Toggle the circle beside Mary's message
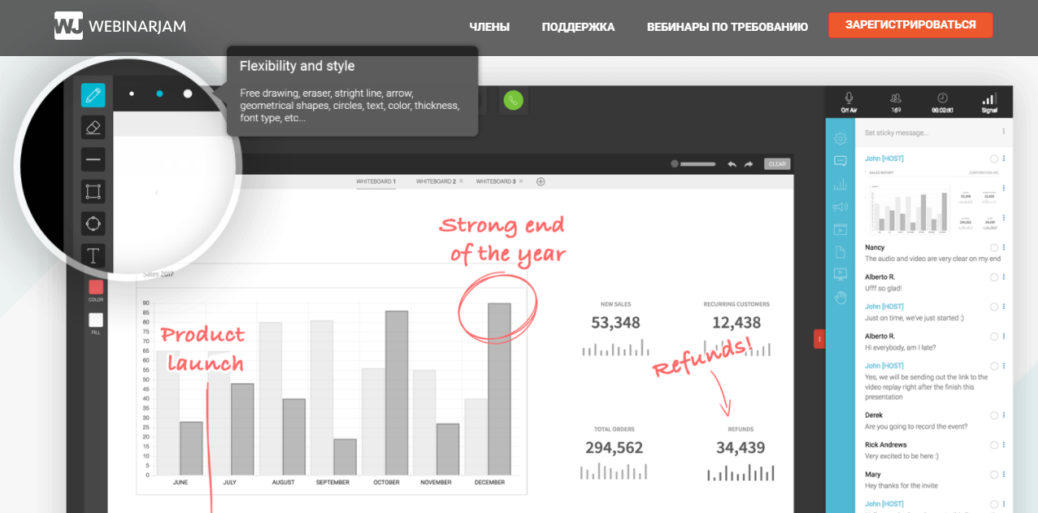Viewport: 1038px width, 513px height. (994, 475)
